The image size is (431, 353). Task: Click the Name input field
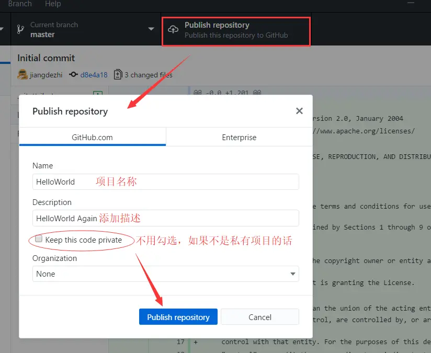coord(166,181)
